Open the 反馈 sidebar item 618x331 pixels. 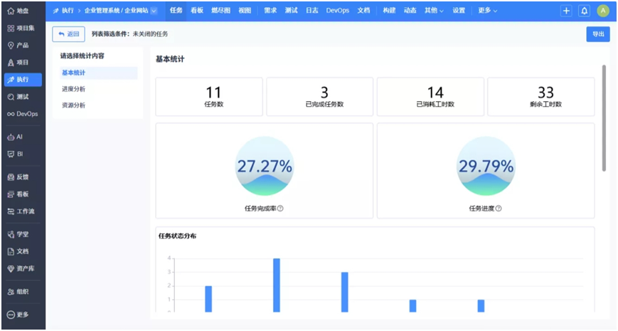tap(18, 177)
